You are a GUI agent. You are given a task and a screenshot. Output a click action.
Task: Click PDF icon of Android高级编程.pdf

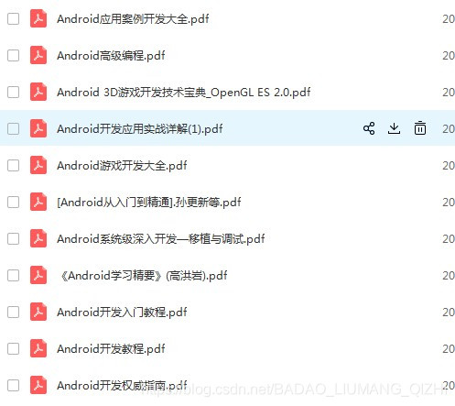pos(38,55)
